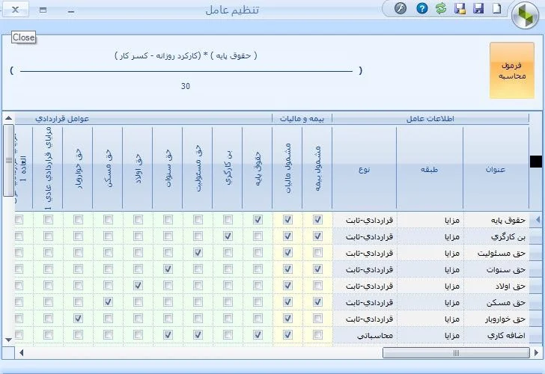Screen dimensions: 545x374
Task: Click the row selector arrow beside حقوق پایه
Action: click(x=537, y=219)
